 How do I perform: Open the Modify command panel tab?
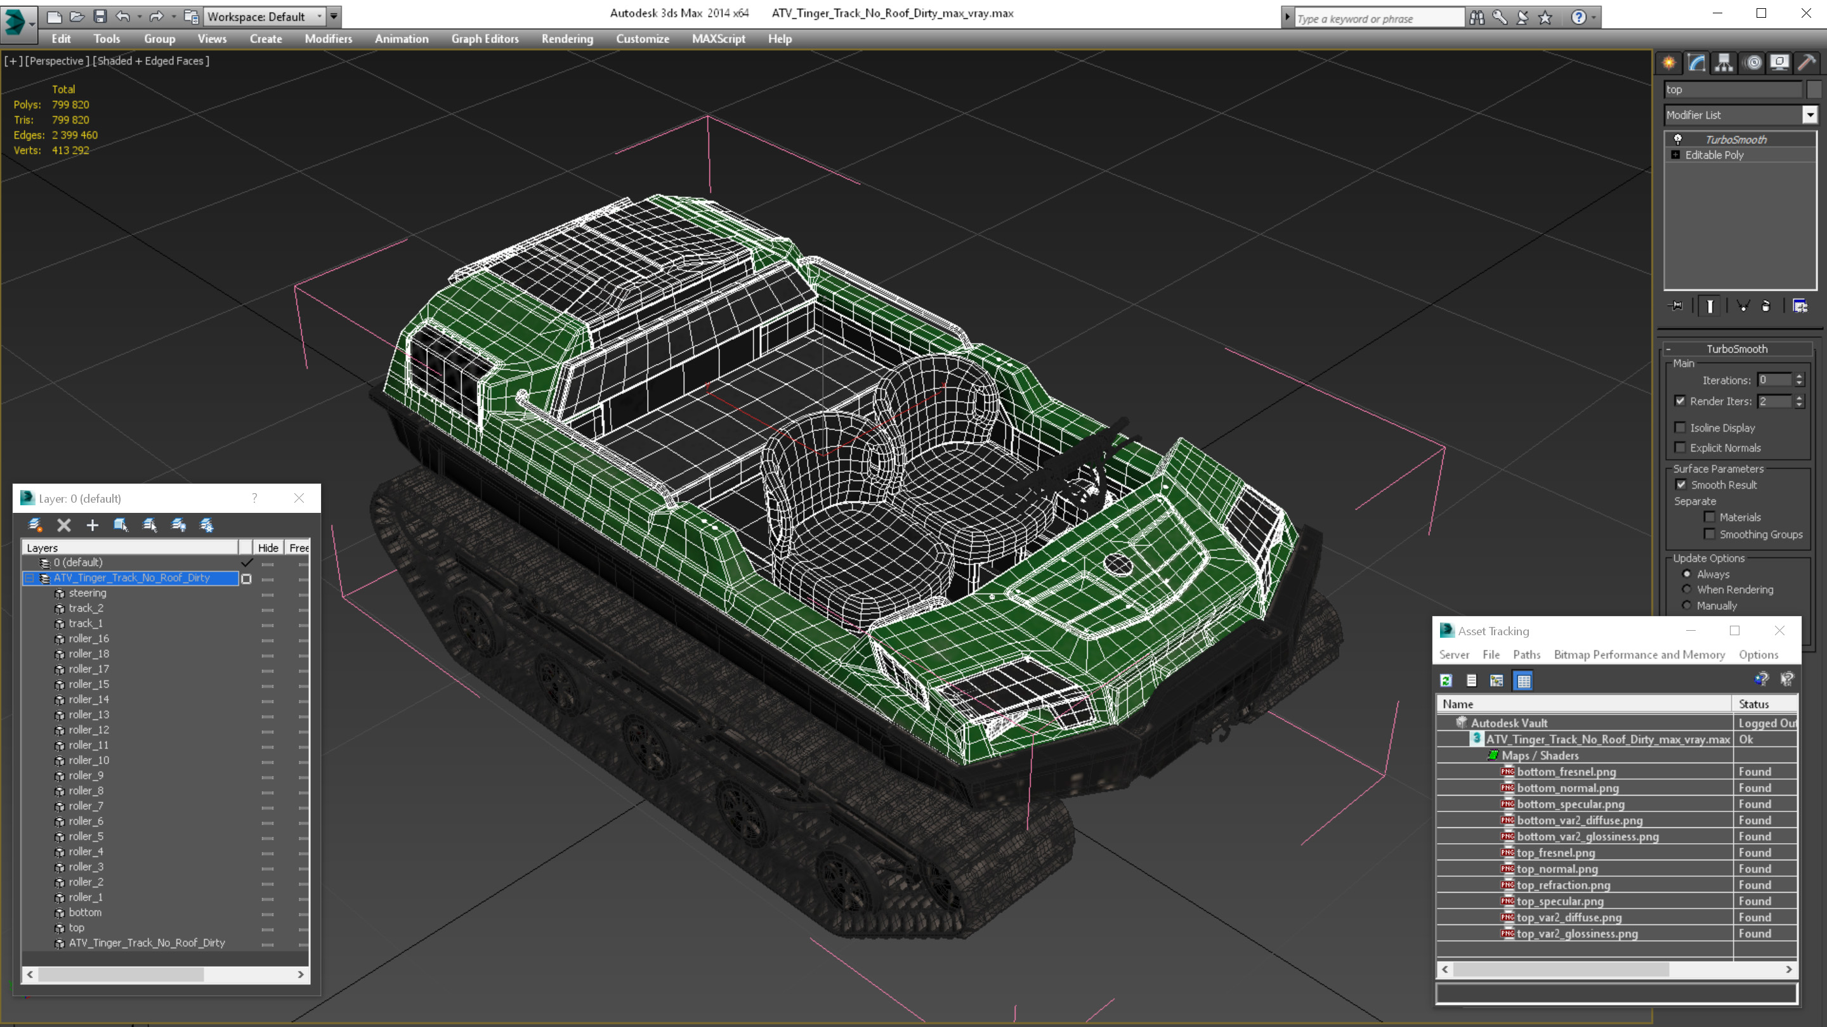[1696, 63]
